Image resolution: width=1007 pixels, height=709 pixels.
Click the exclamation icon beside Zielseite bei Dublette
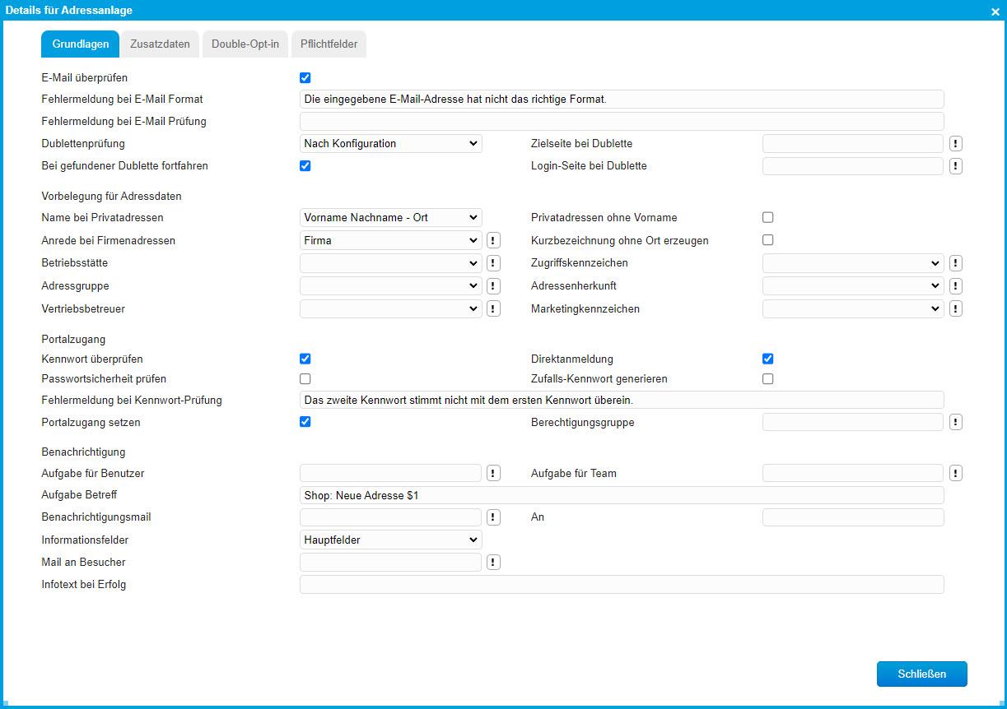pos(955,144)
